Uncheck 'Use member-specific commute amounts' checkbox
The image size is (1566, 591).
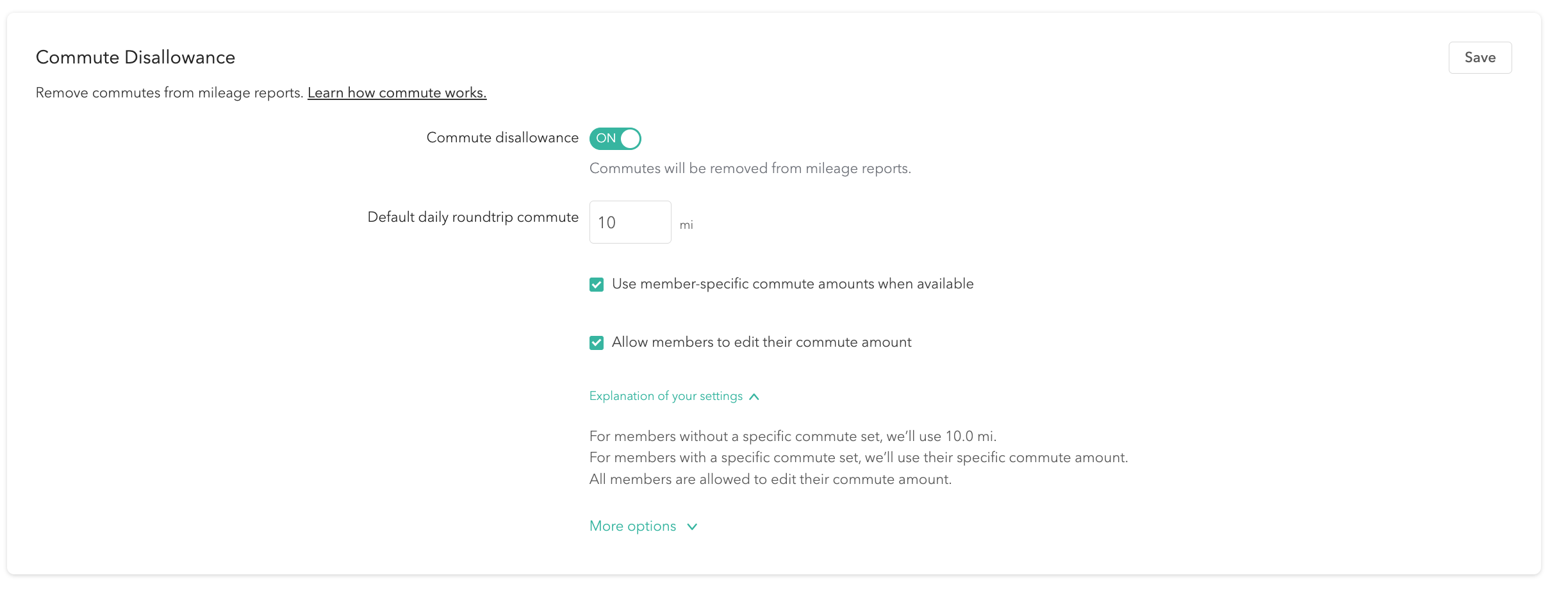[x=597, y=285]
